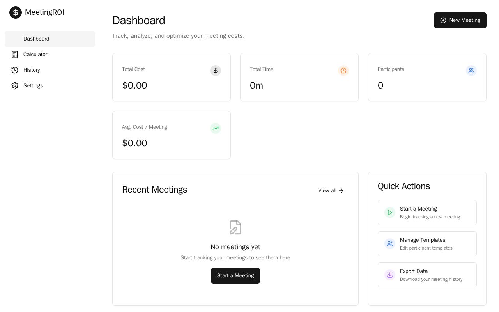Click the No meetings yet message

pos(235,247)
